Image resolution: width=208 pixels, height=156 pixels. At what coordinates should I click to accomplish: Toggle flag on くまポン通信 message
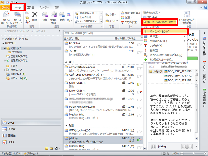coord(141,76)
